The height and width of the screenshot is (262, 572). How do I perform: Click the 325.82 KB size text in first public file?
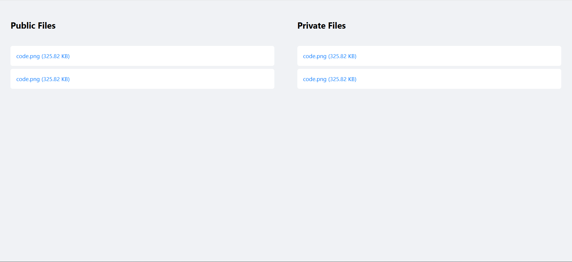(x=56, y=56)
